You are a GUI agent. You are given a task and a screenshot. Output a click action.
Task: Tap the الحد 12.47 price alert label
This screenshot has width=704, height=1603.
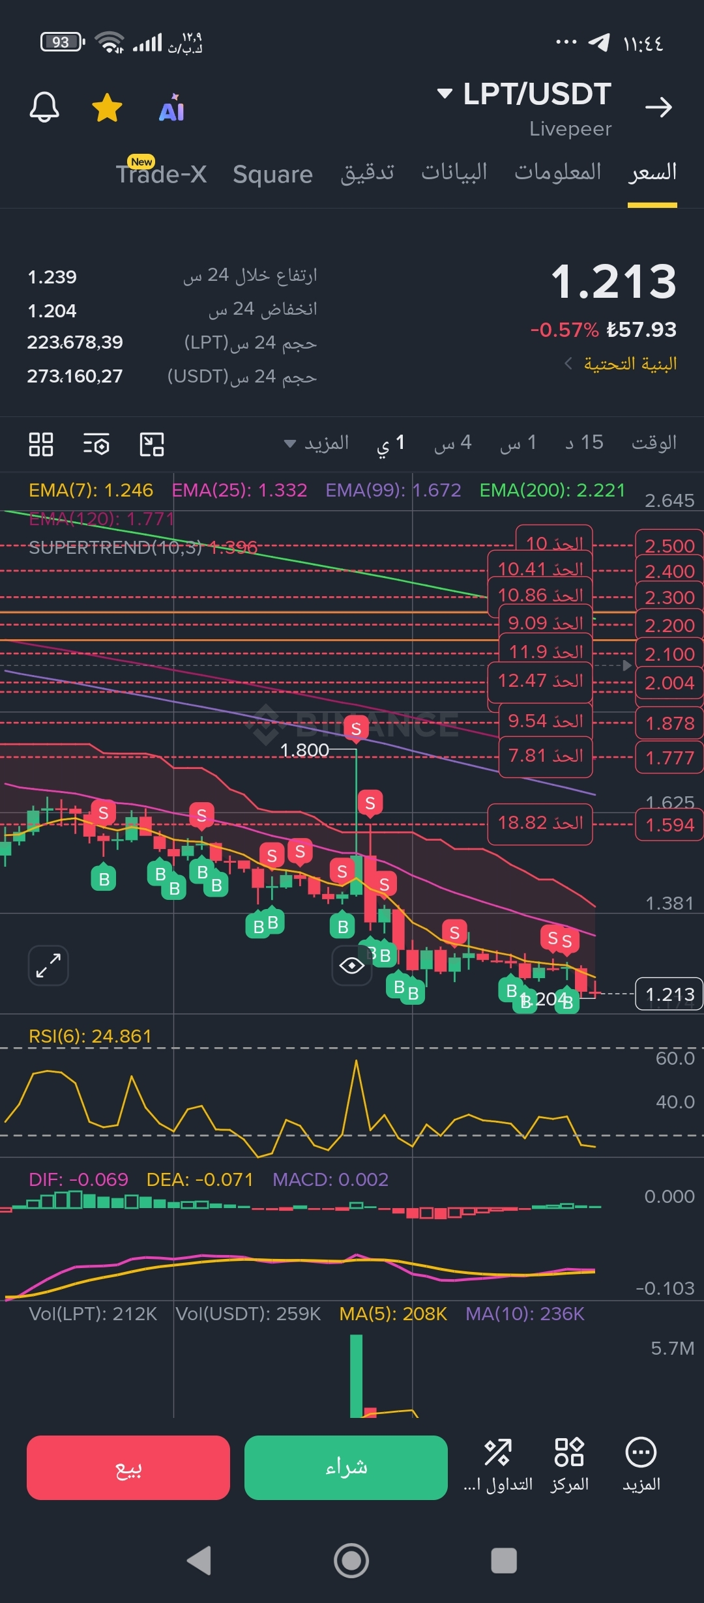pos(540,681)
